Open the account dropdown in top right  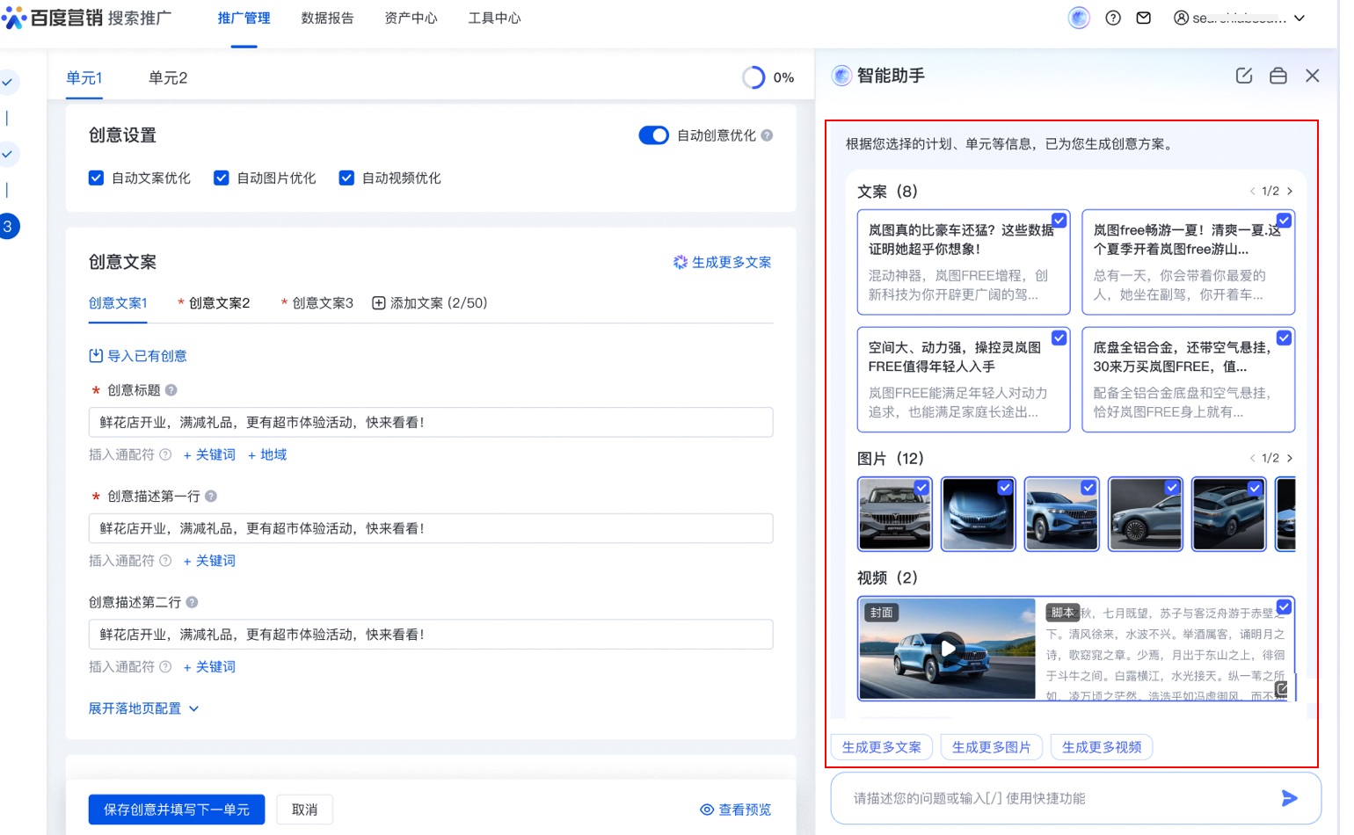[1240, 18]
